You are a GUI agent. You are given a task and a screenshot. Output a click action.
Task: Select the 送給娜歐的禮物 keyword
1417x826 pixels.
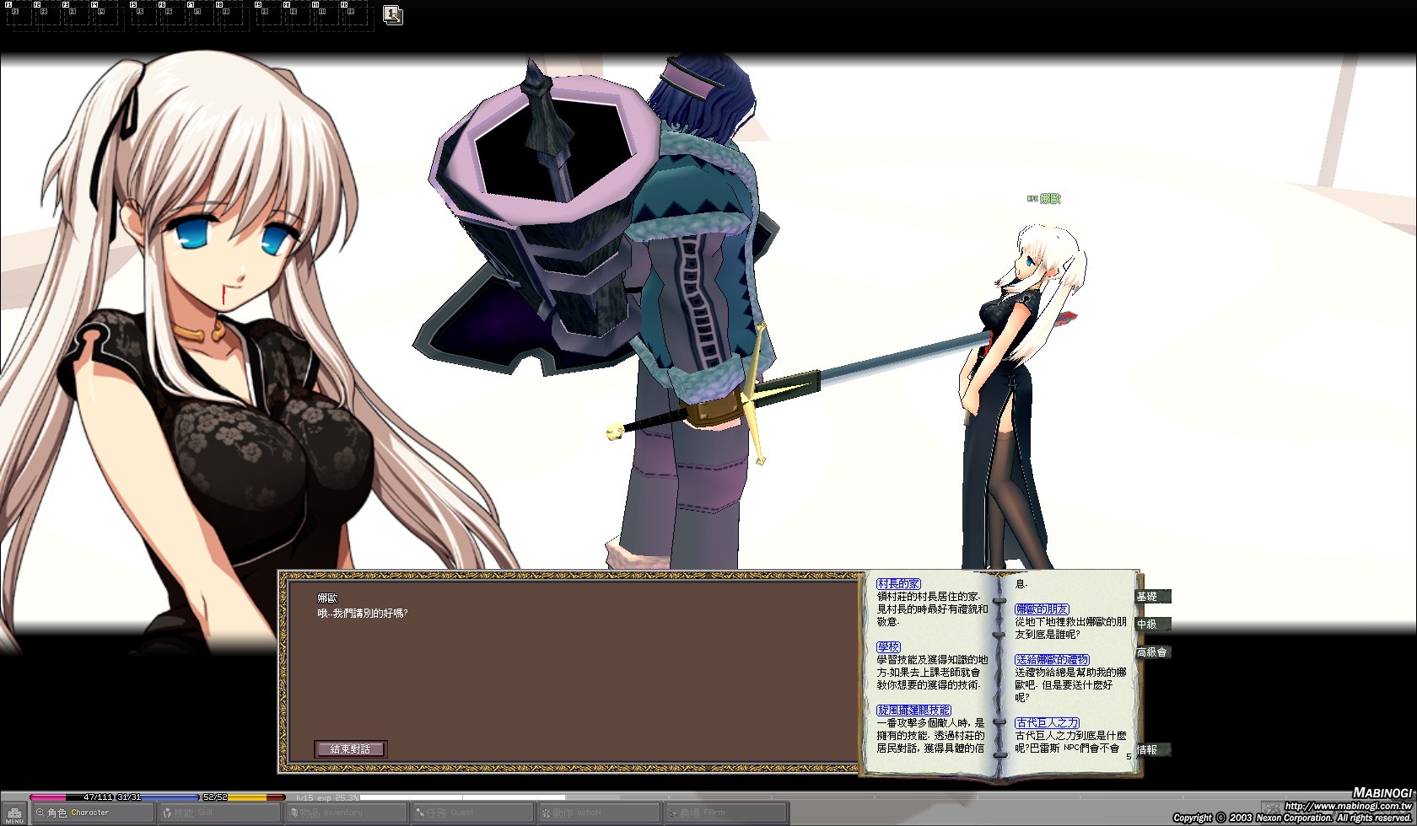(1052, 660)
